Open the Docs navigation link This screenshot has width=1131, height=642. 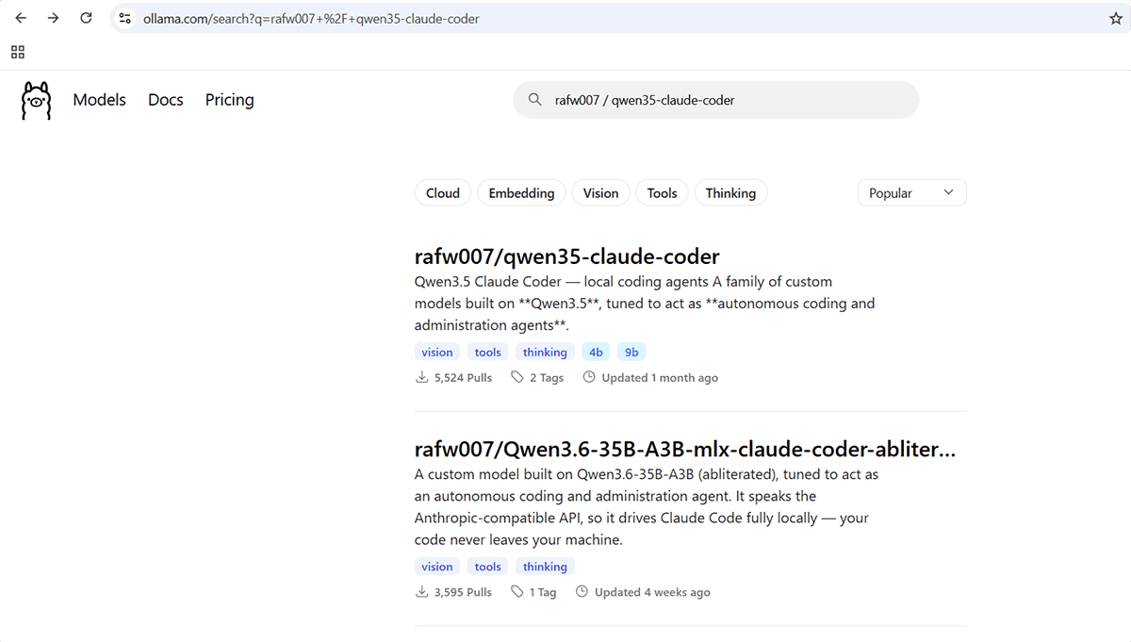(x=166, y=100)
